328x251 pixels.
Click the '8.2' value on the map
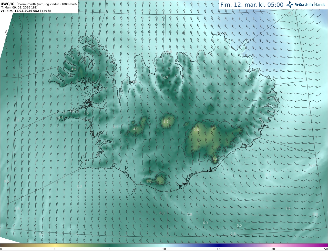click(116, 127)
